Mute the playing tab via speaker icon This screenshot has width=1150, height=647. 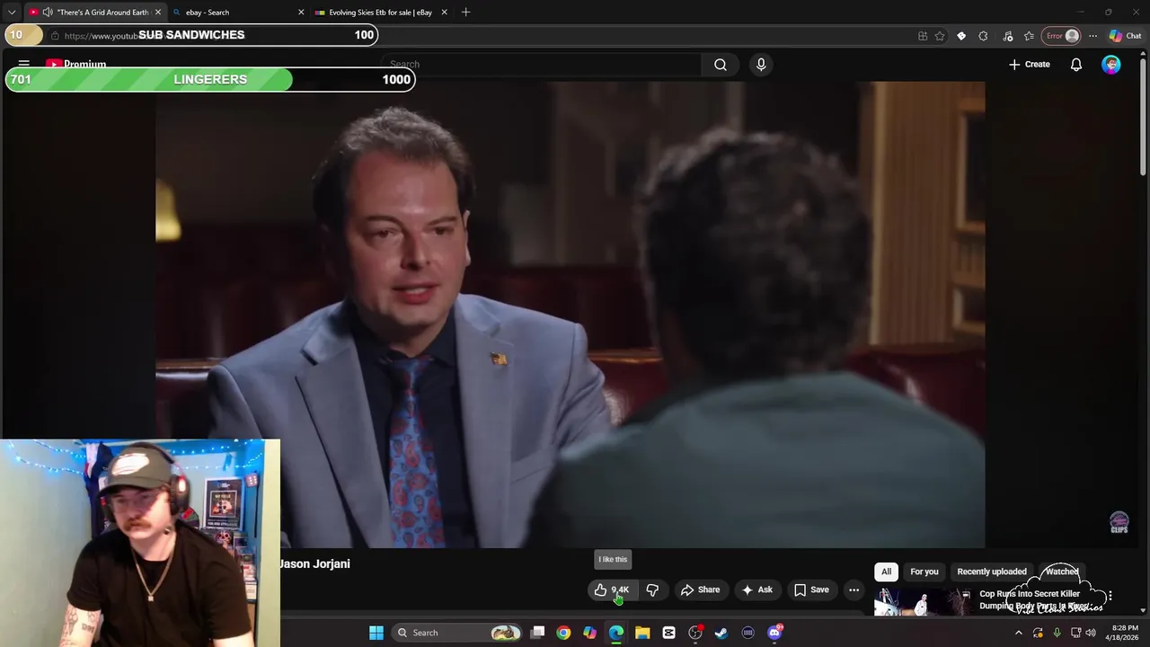(x=48, y=12)
